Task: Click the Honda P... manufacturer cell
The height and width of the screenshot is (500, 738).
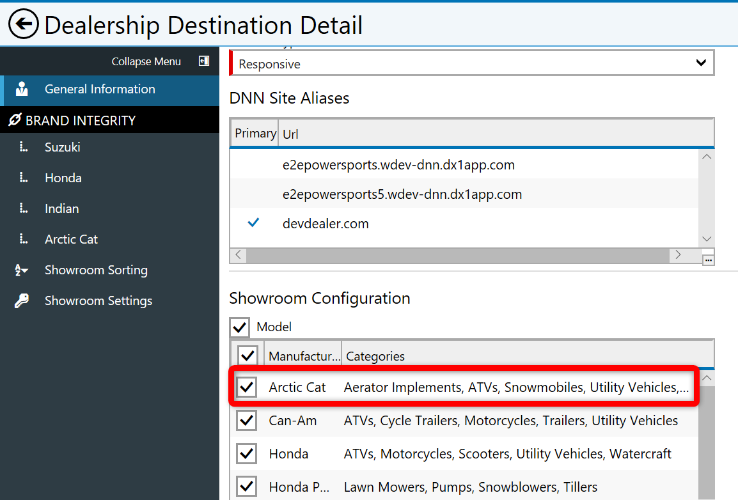Action: (299, 487)
